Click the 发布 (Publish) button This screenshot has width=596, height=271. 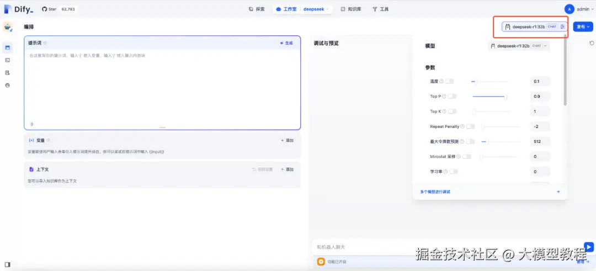[x=583, y=26]
